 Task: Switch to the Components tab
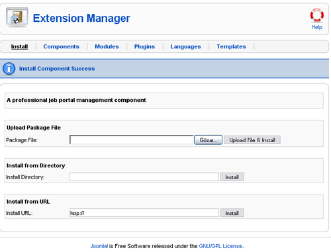pyautogui.click(x=61, y=46)
